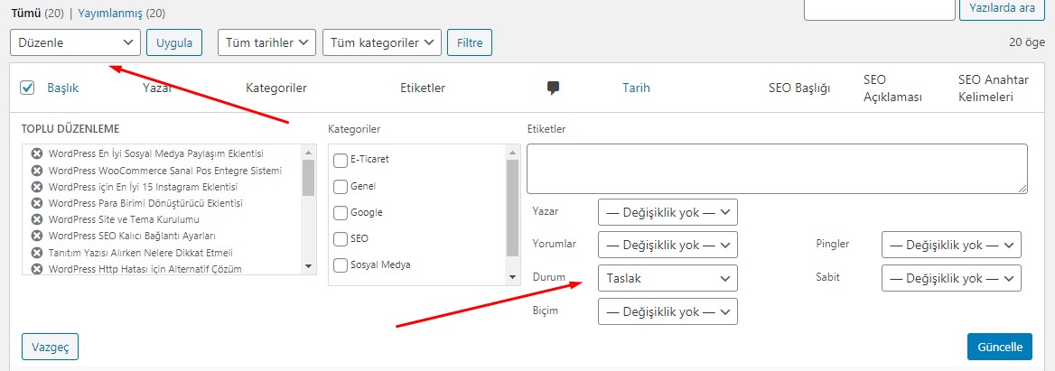Click the Güncelle button
The image size is (1055, 371).
[1000, 347]
